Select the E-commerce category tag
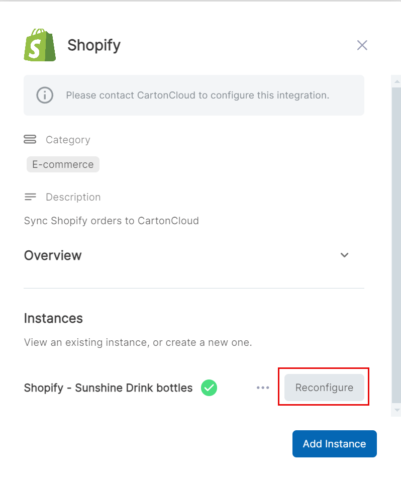 (62, 164)
